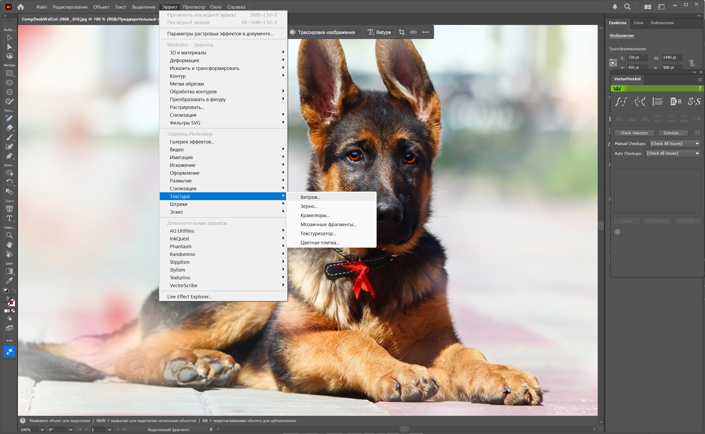Toggle constrain width and height proportions
This screenshot has height=434, width=705.
691,63
